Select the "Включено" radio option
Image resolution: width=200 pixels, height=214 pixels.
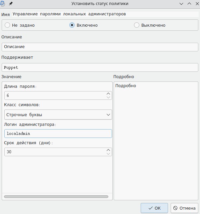(72, 25)
